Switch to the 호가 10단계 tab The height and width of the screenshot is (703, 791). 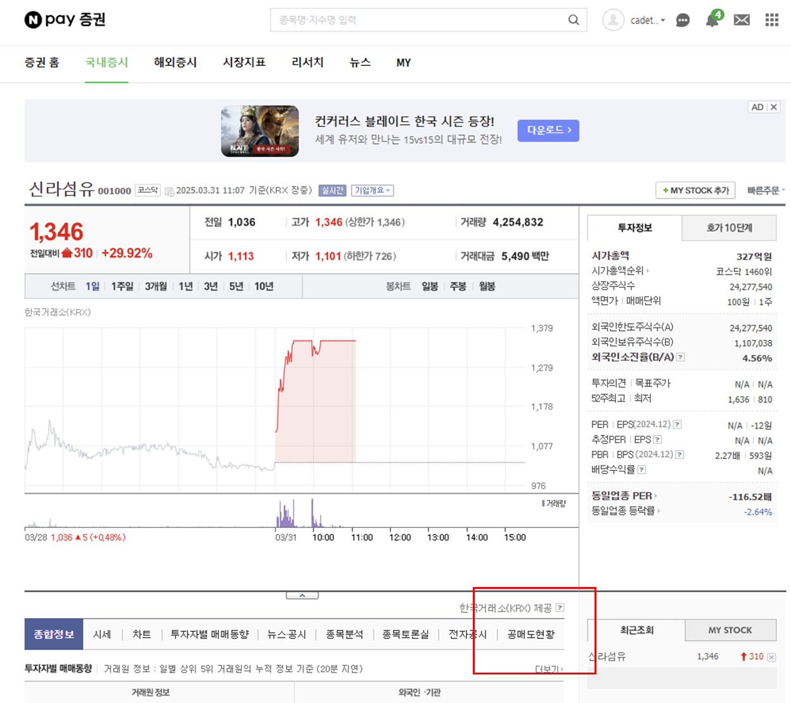click(x=730, y=228)
